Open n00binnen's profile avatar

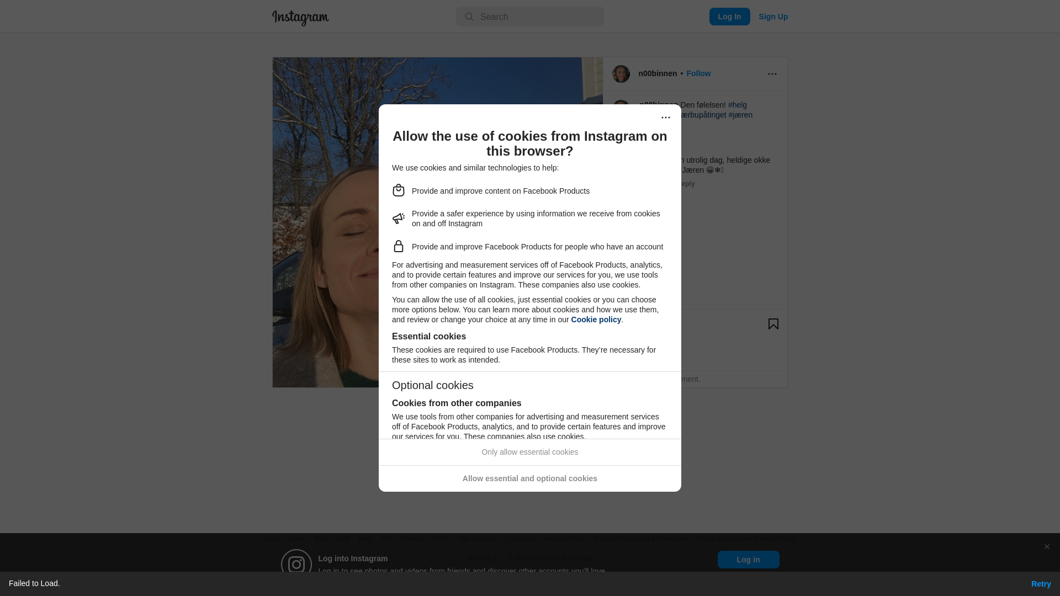(621, 74)
